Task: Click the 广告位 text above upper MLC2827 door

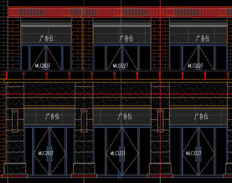Action: click(x=46, y=38)
